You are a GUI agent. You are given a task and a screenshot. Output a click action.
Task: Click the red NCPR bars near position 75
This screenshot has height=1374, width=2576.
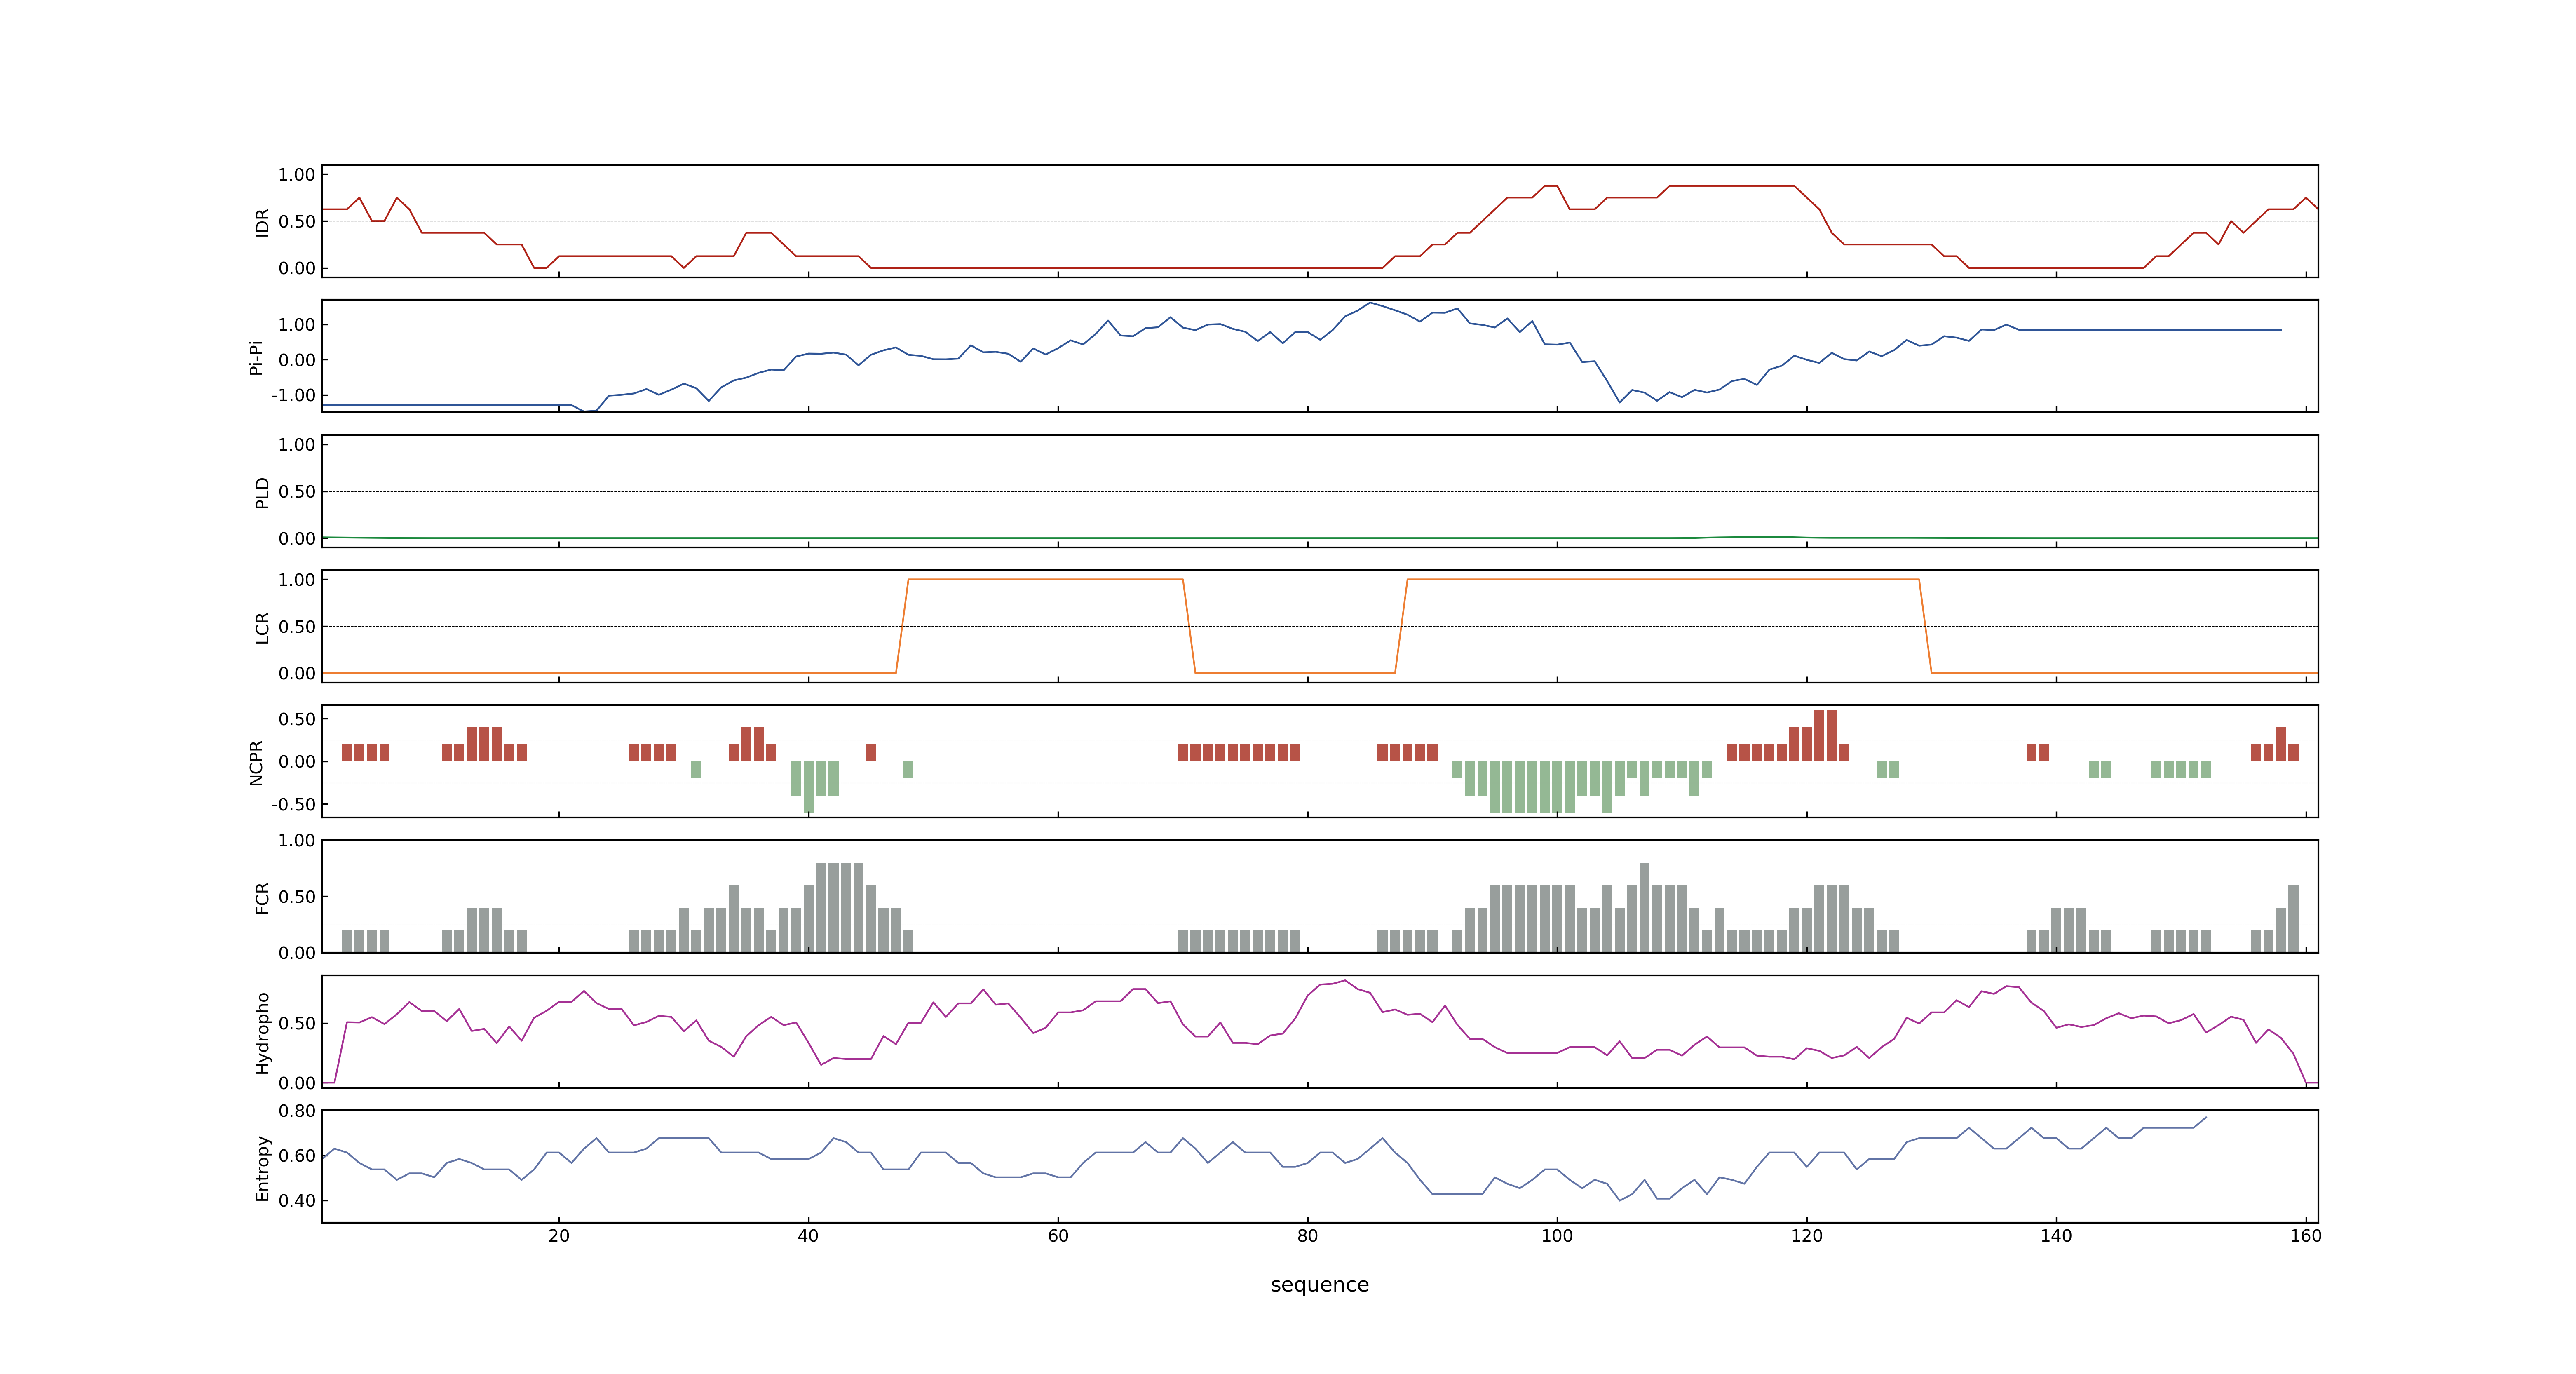tap(1239, 753)
